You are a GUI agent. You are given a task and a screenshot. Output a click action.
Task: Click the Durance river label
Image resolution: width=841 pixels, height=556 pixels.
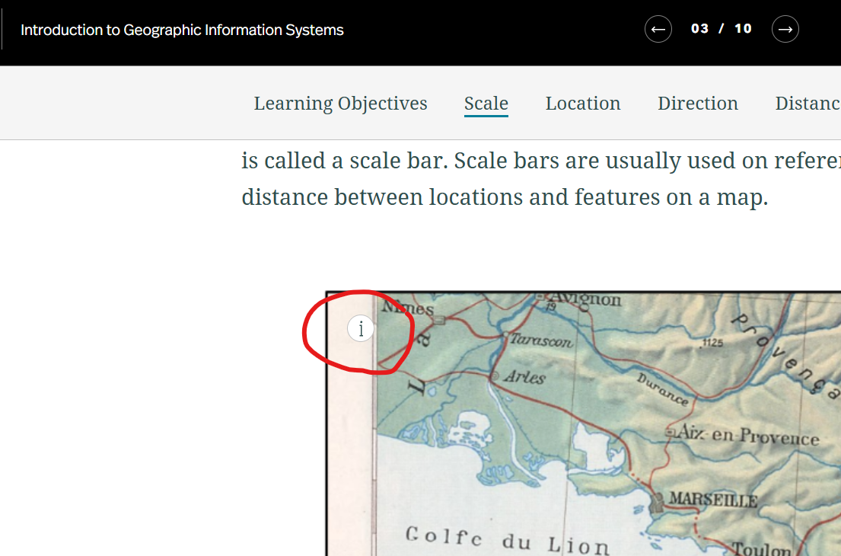pyautogui.click(x=662, y=389)
